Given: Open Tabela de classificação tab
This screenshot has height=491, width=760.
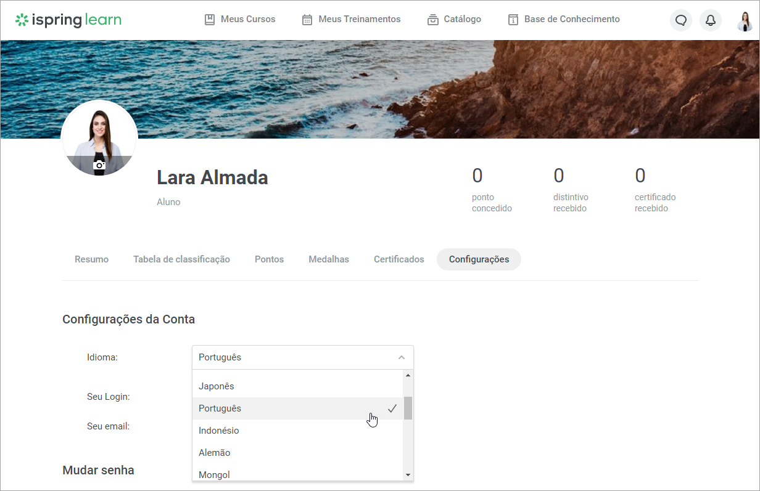Looking at the screenshot, I should pos(181,259).
